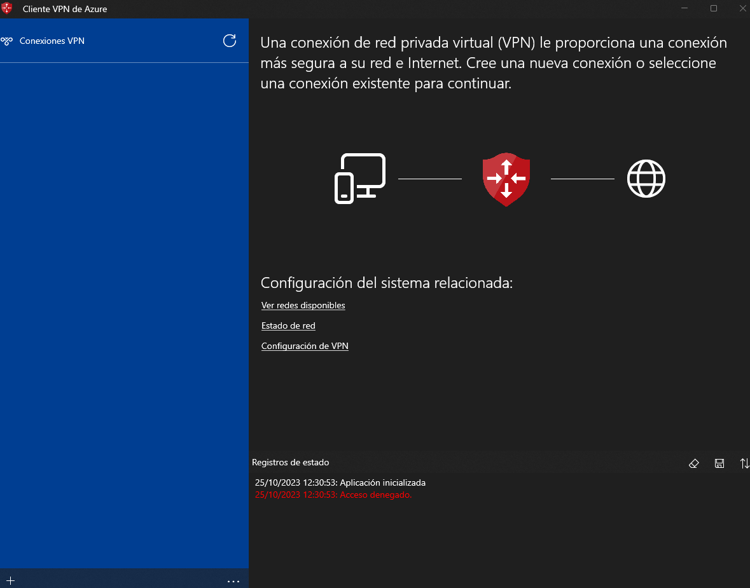Click the globe Internet icon
The height and width of the screenshot is (588, 750).
point(646,179)
